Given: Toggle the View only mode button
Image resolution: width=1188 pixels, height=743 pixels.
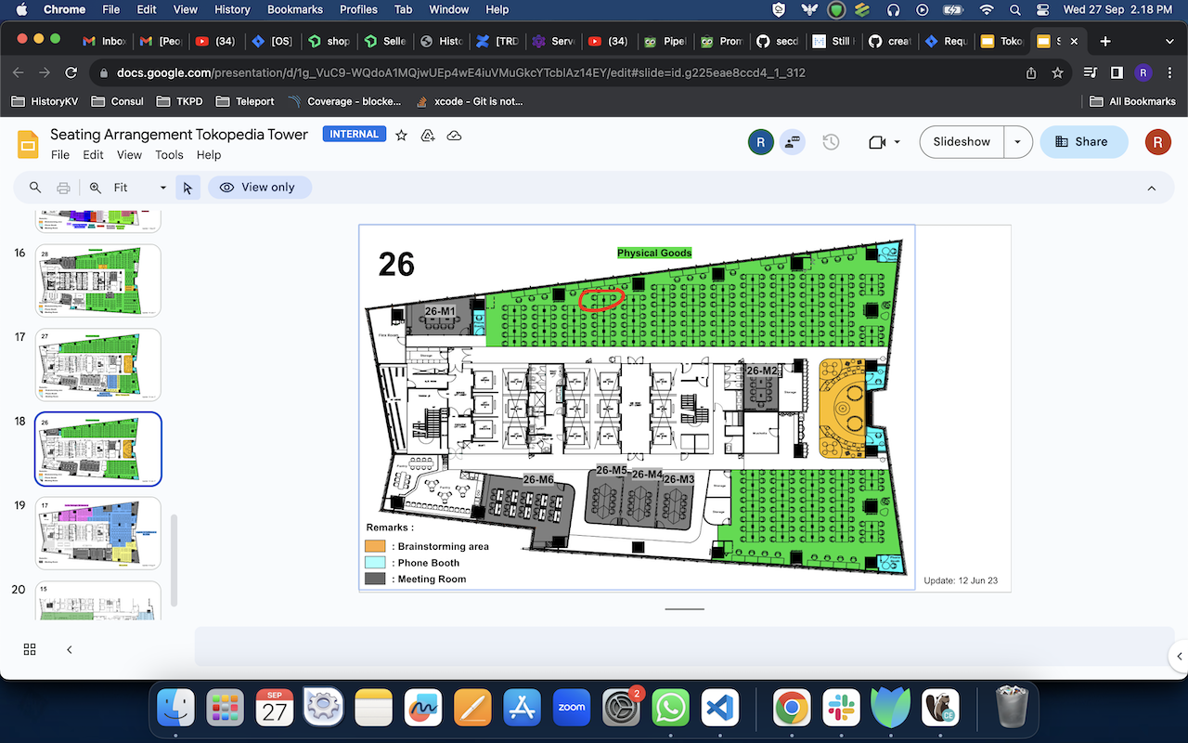Looking at the screenshot, I should (x=259, y=188).
